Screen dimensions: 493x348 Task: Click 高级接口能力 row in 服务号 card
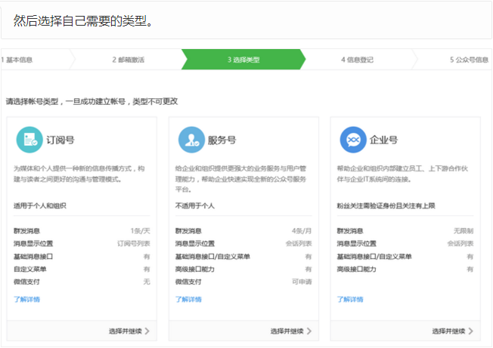[243, 269]
